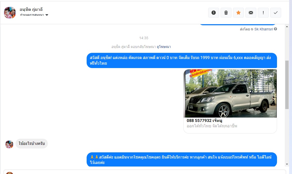
Task: Click blue greeting message สวัสดี อนุชิต!
Action: (x=182, y=60)
